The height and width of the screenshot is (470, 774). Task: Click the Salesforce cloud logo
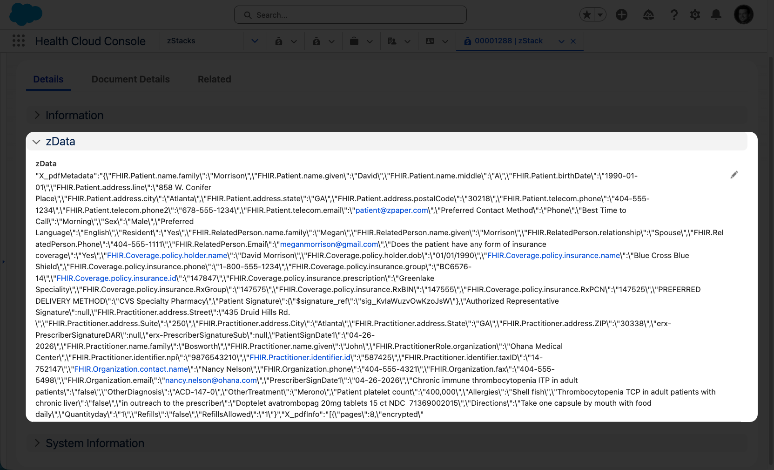click(26, 14)
